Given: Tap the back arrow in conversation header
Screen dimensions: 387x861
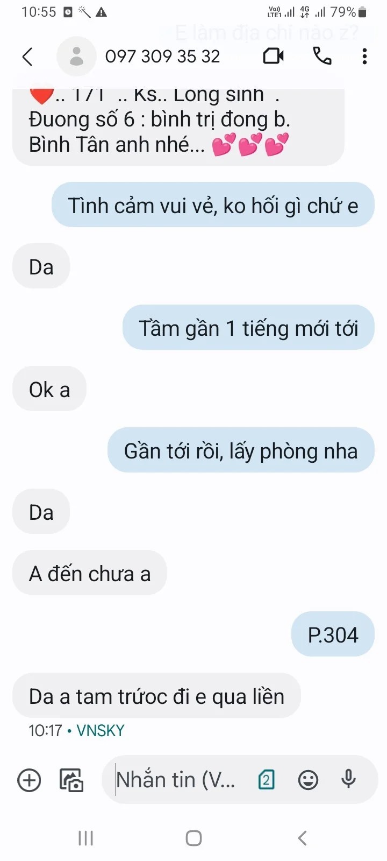Looking at the screenshot, I should (28, 57).
